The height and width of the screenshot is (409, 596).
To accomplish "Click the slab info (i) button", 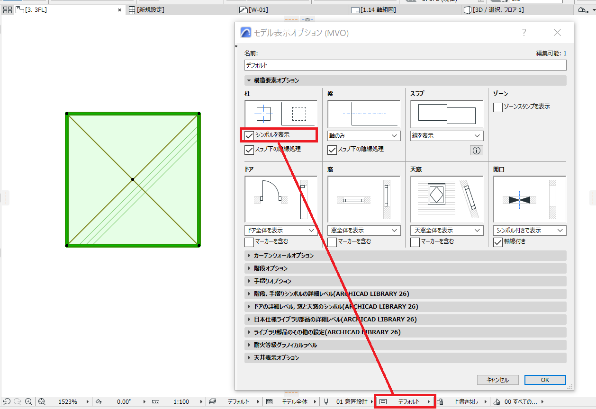I will click(x=477, y=151).
